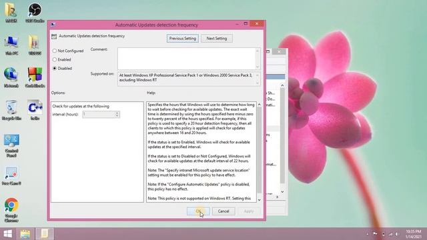This screenshot has height=240, width=427.
Task: Click the dialog title bar system icon
Action: pos(53,25)
